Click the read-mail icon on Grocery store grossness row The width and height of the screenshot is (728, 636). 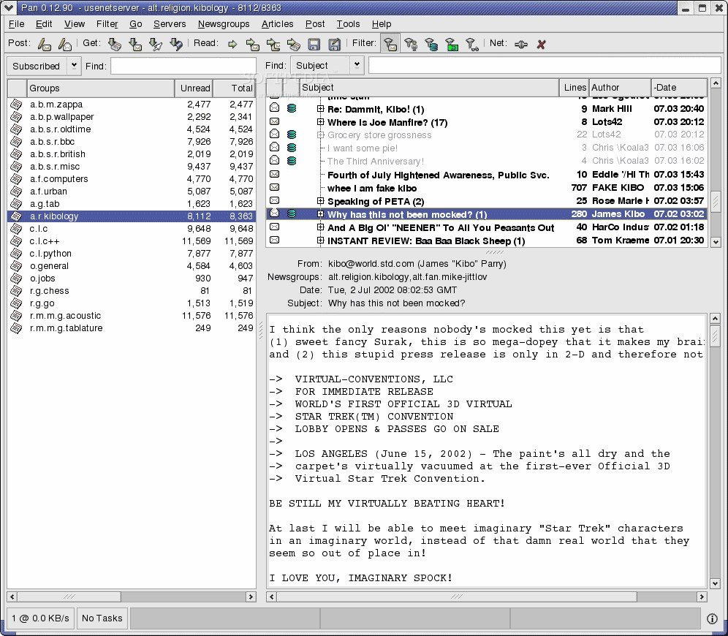click(274, 135)
